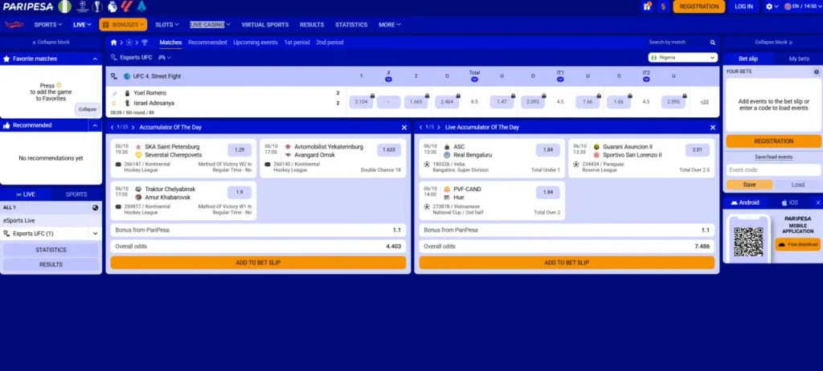
Task: Save the bet slip event code
Action: pos(749,185)
